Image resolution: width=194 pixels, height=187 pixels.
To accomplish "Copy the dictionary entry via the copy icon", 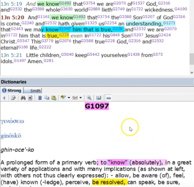I will tap(47, 98).
